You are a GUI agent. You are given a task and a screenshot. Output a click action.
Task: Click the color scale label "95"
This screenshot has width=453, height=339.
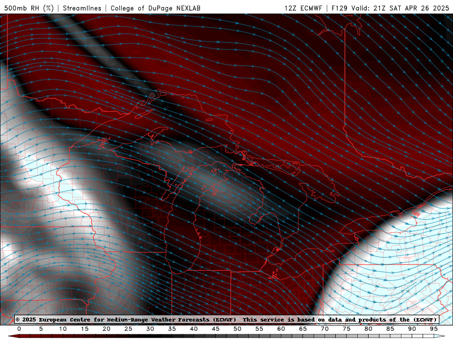click(434, 329)
